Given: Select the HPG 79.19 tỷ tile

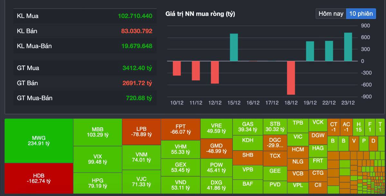Looking at the screenshot, I should coord(97,183).
